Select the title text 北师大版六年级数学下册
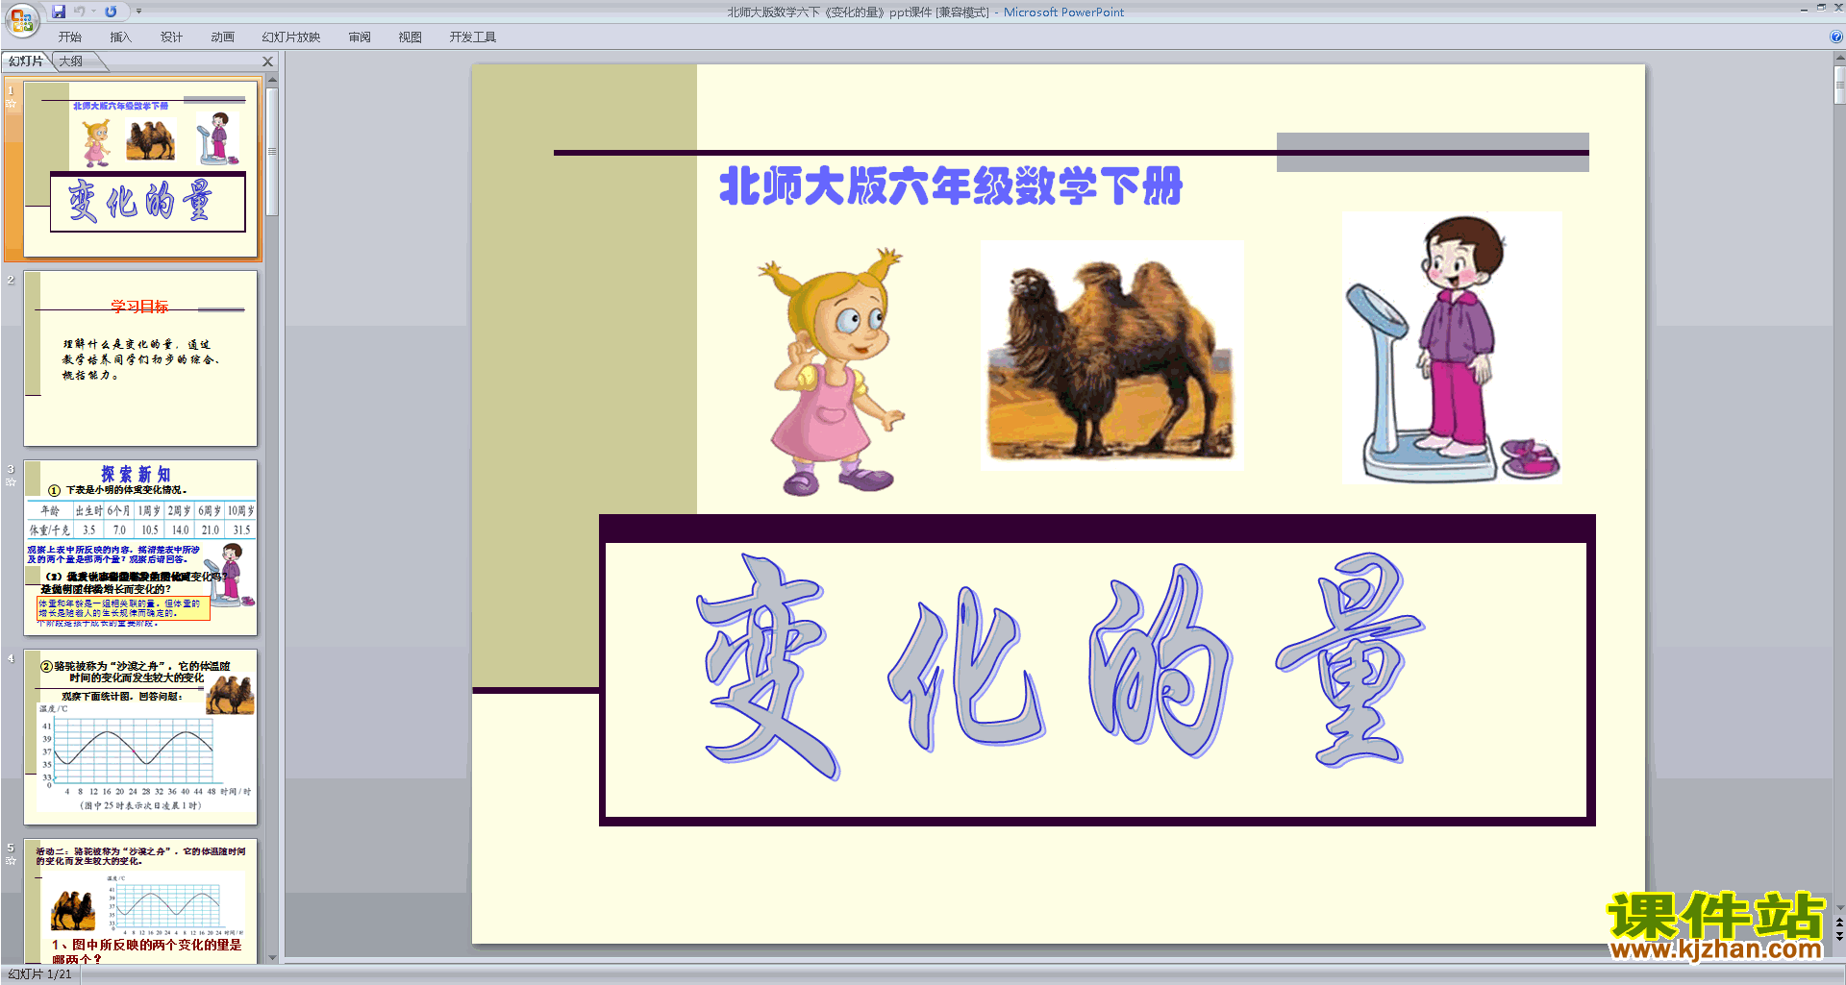The height and width of the screenshot is (985, 1846). [x=951, y=186]
